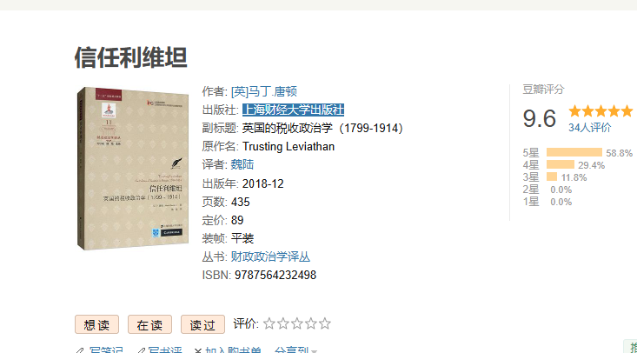
Task: Open author link [英]马丁.唐顿
Action: [263, 91]
